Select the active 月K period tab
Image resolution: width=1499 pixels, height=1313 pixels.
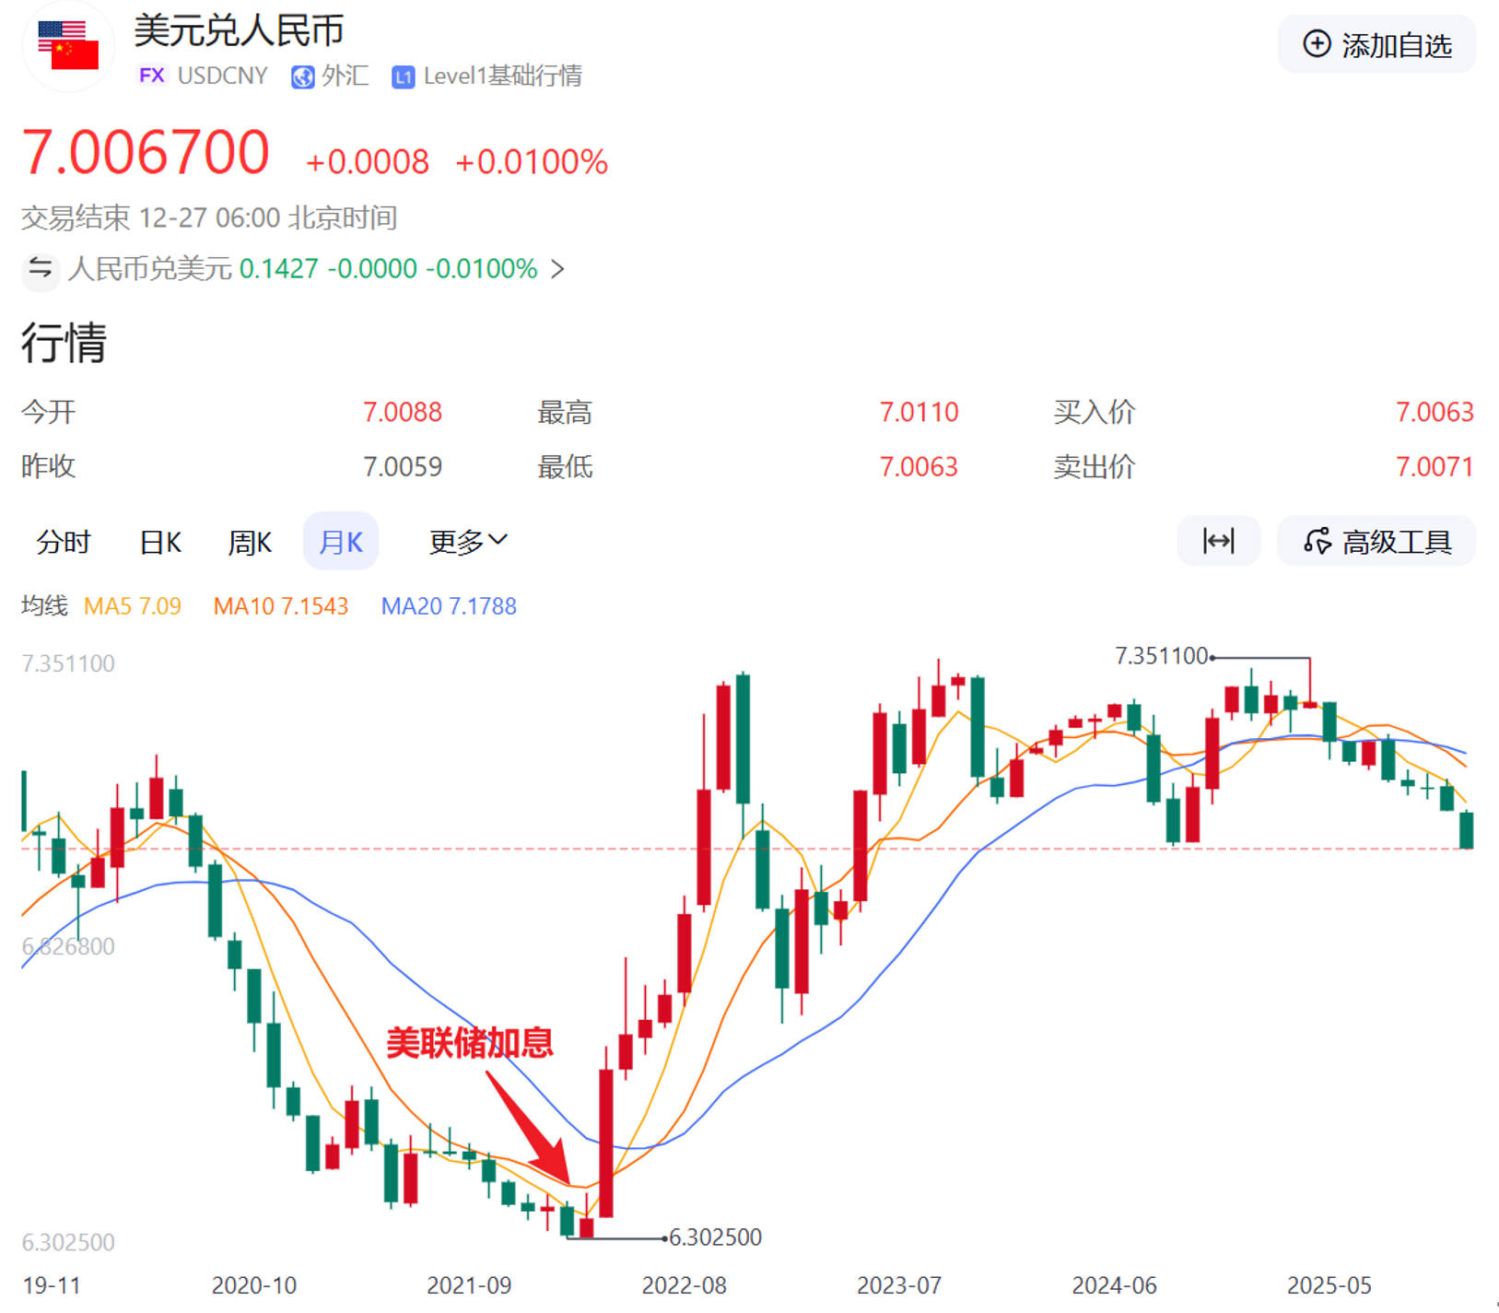point(341,542)
